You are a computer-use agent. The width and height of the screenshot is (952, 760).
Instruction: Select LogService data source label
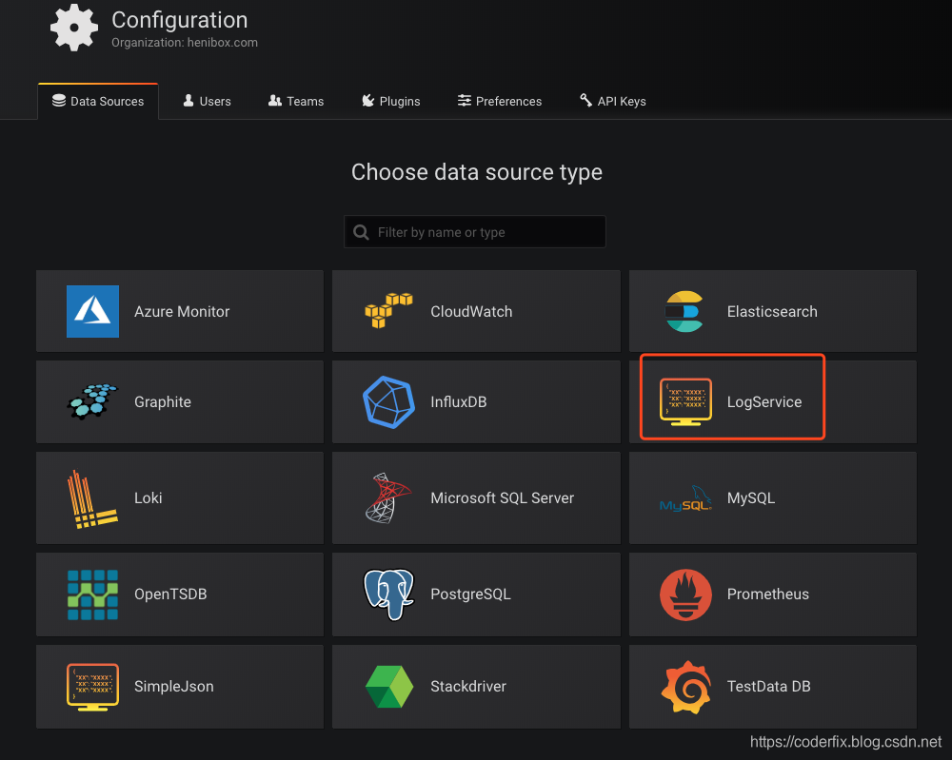[764, 402]
